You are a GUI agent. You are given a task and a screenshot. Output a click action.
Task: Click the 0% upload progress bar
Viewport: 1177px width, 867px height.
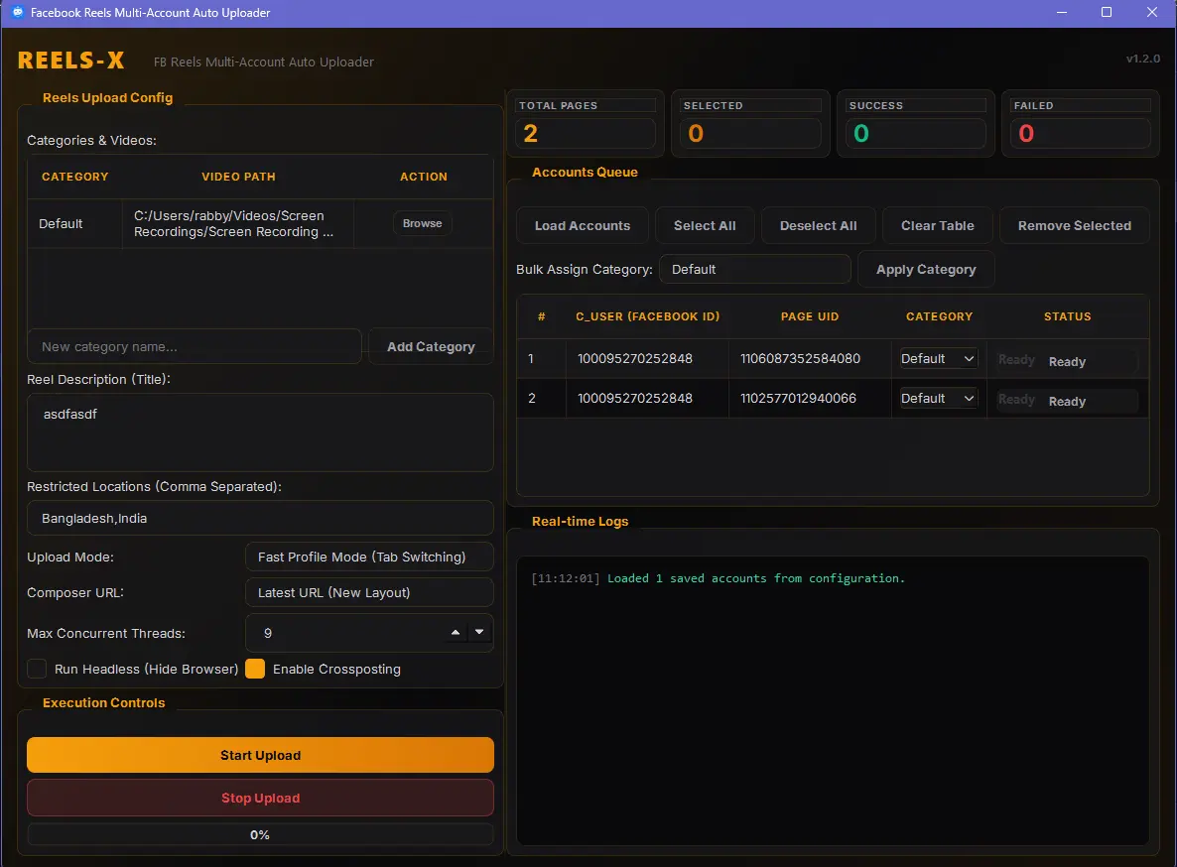click(260, 834)
